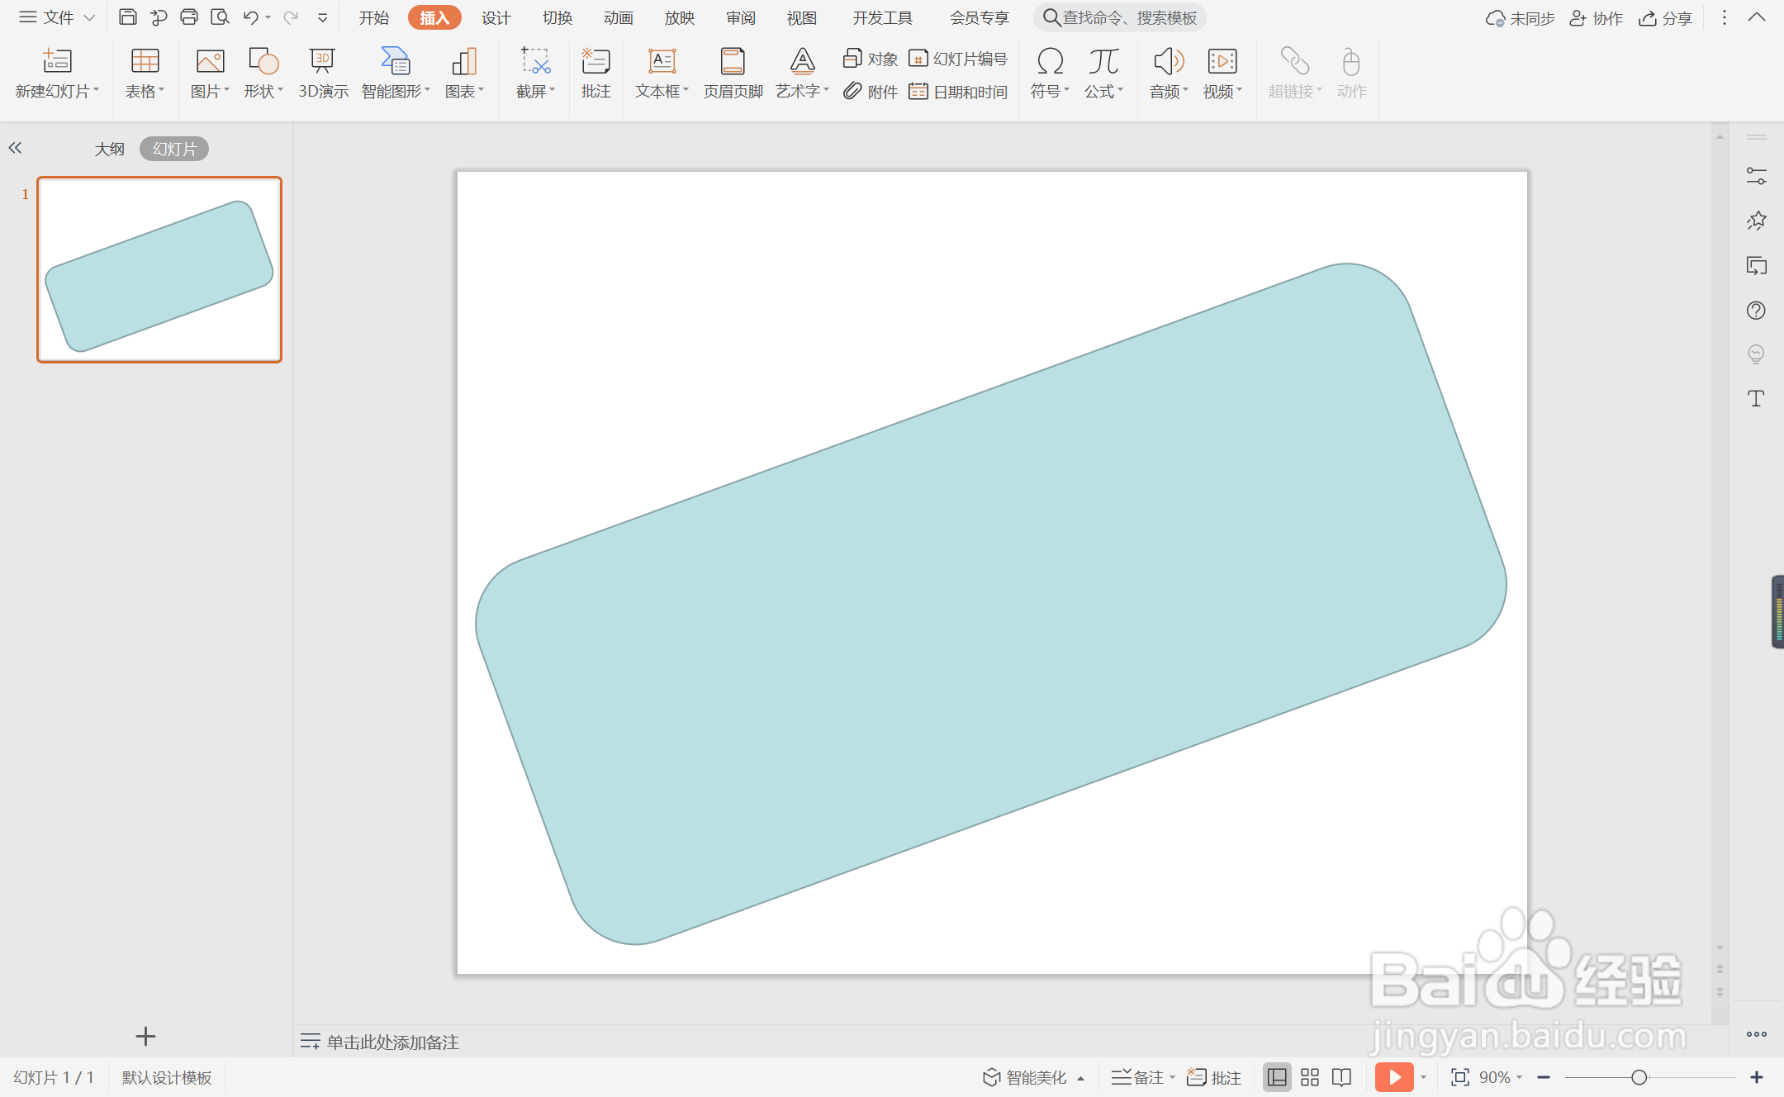The height and width of the screenshot is (1097, 1784).
Task: Open the 90% zoom level dropdown
Action: tap(1501, 1077)
